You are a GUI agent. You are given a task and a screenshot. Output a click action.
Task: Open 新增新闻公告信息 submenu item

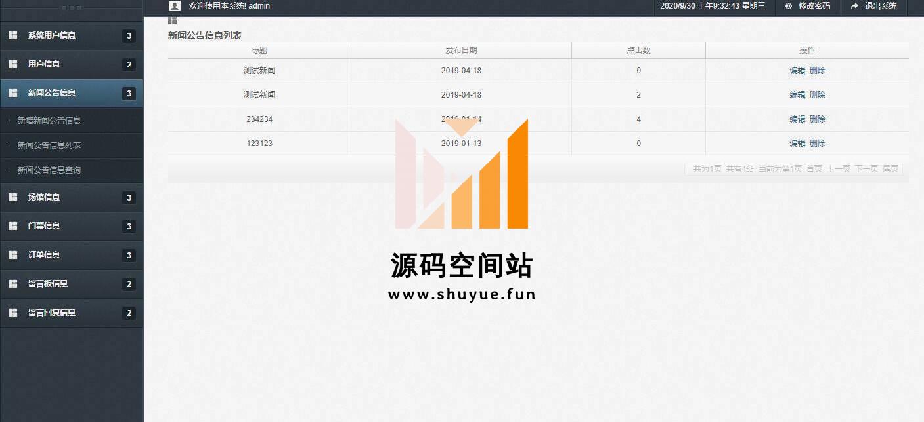pyautogui.click(x=49, y=121)
